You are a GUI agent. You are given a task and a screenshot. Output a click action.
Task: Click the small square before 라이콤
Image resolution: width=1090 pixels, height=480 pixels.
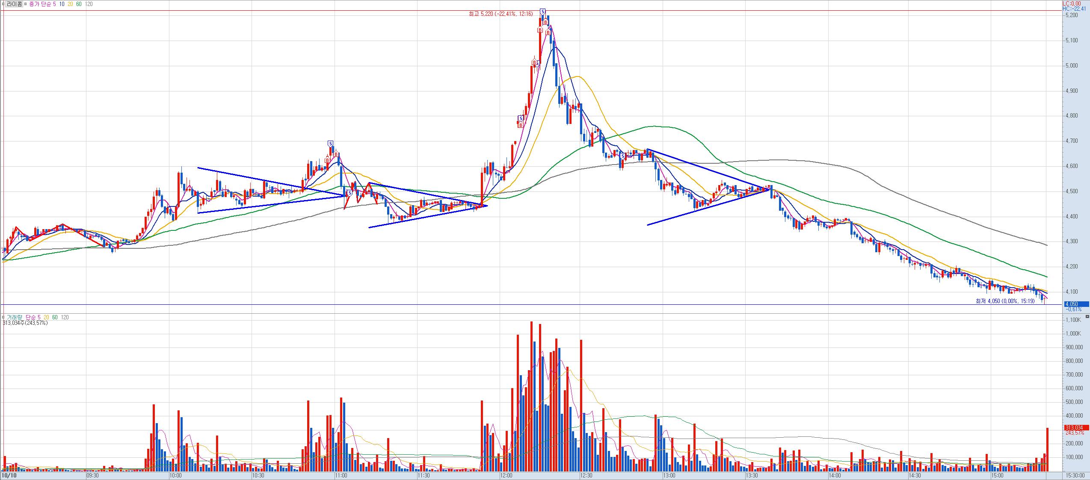[x=3, y=4]
